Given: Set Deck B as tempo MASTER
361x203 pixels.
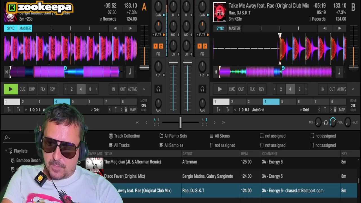Looking at the screenshot, I should 234,28.
